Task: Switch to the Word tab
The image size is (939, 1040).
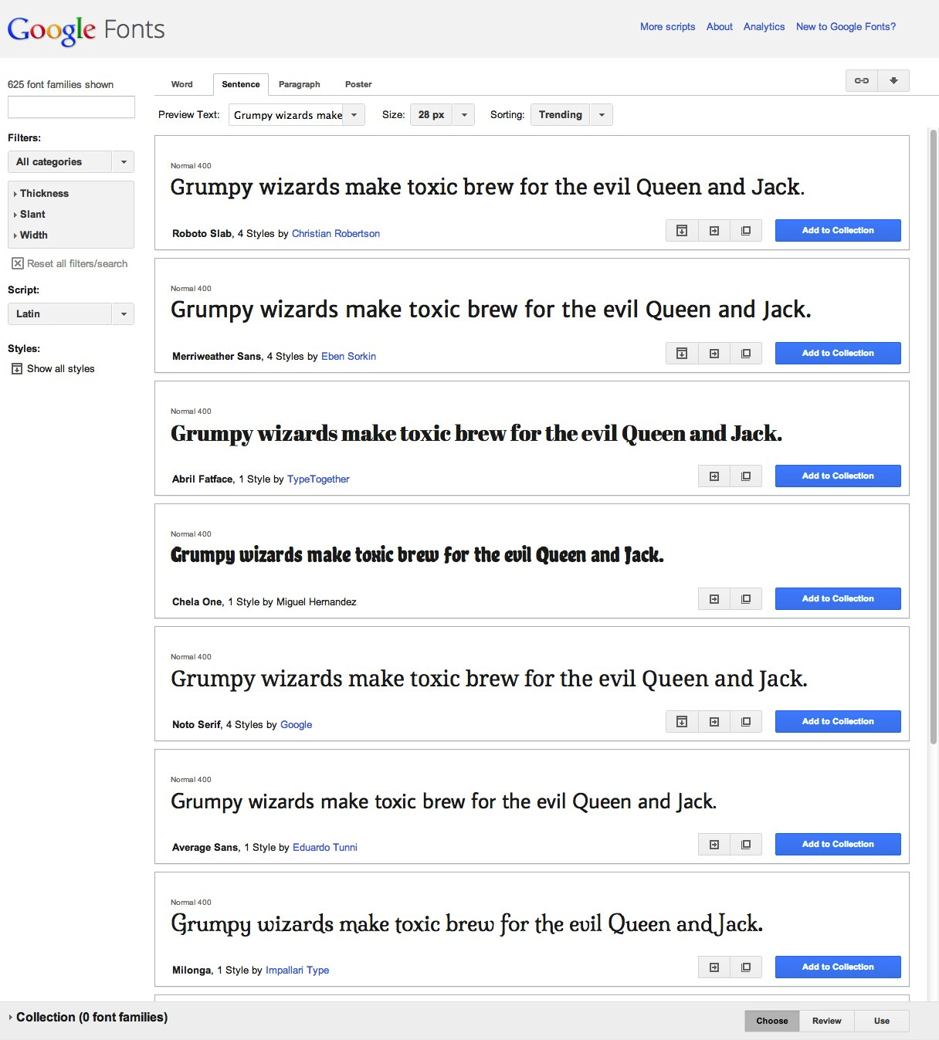Action: (x=182, y=84)
